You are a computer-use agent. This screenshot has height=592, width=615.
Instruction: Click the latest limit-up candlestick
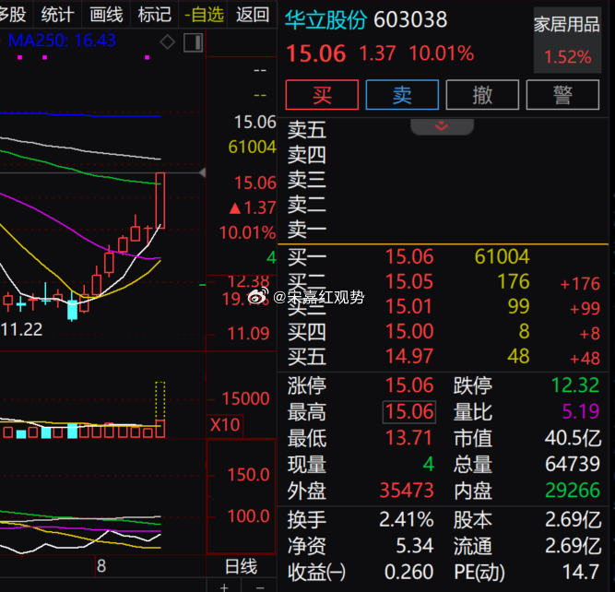click(x=160, y=200)
